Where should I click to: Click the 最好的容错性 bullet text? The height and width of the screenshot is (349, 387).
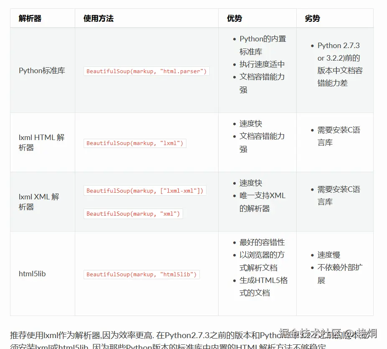[x=261, y=242]
